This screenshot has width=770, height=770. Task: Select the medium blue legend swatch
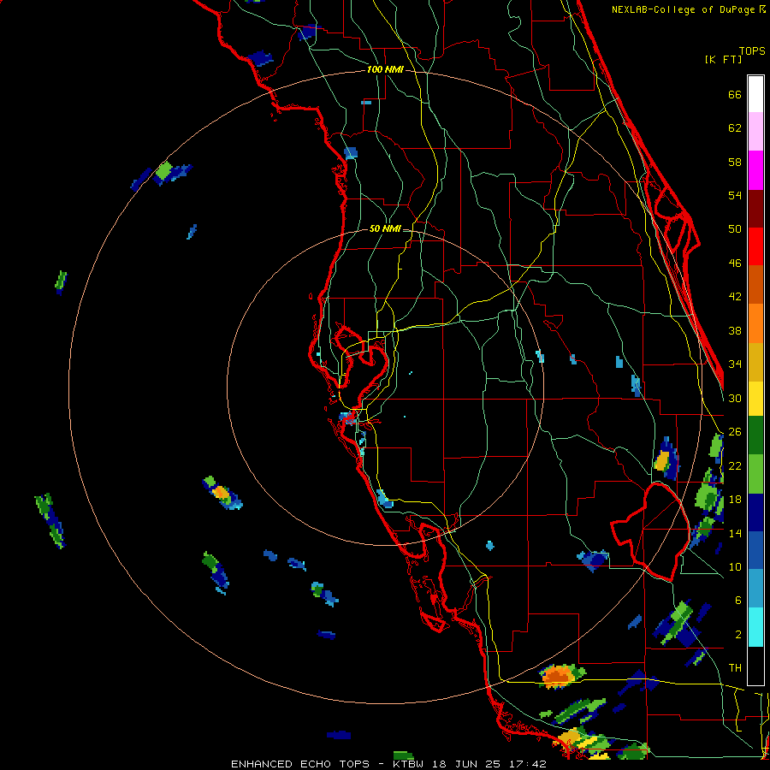click(755, 550)
